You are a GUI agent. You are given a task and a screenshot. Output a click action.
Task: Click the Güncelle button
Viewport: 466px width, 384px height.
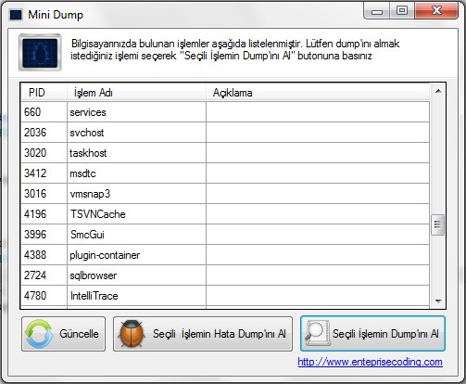point(63,334)
